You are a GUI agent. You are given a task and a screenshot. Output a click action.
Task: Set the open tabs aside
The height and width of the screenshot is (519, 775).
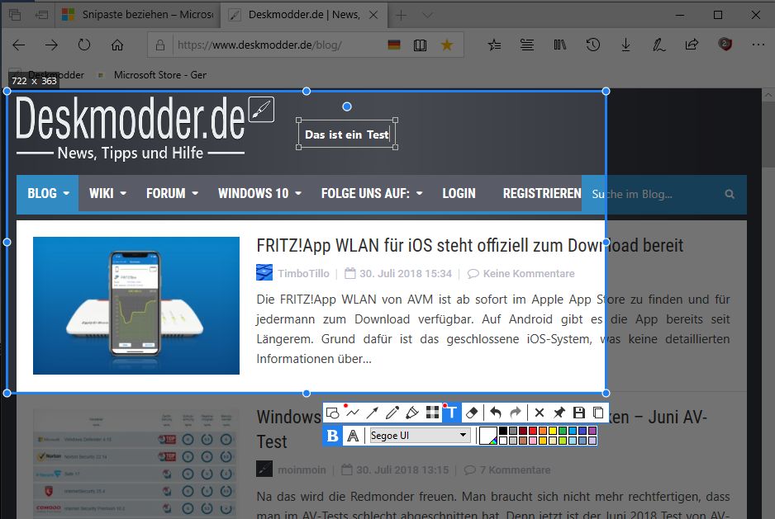click(x=41, y=15)
